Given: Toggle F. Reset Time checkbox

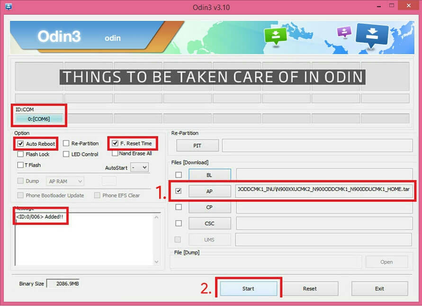Looking at the screenshot, I should (115, 143).
